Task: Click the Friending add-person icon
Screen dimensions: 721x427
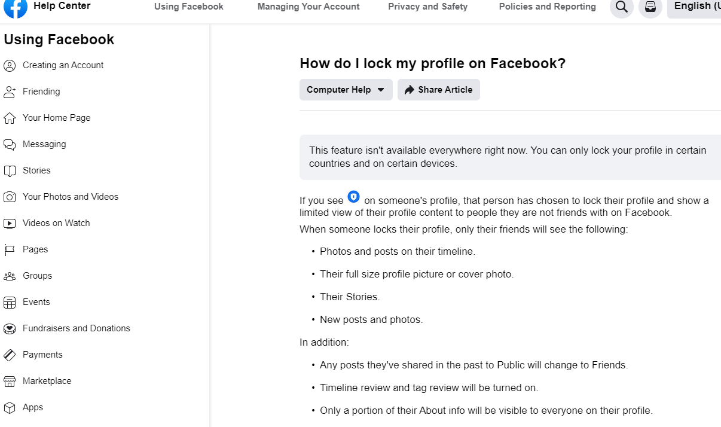Action: click(10, 91)
